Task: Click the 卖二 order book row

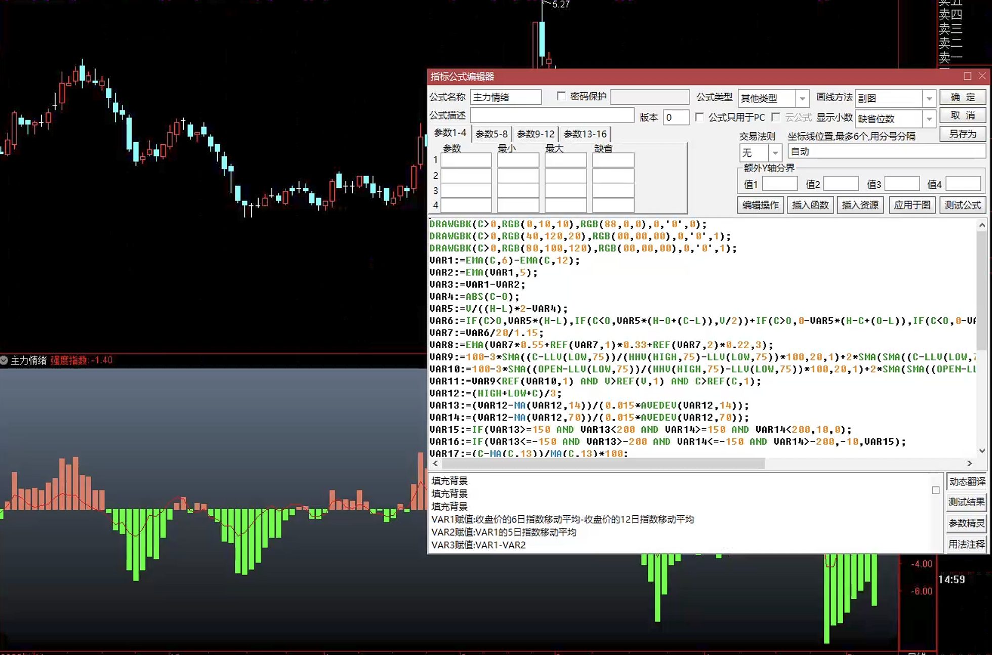Action: pyautogui.click(x=950, y=43)
